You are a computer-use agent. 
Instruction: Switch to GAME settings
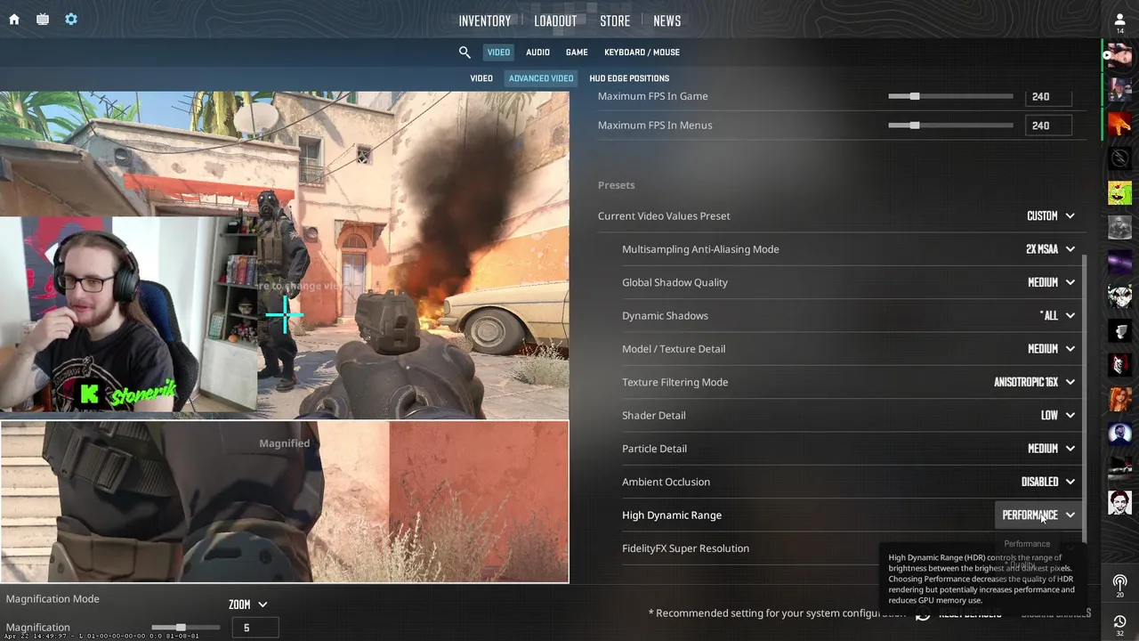click(x=577, y=53)
